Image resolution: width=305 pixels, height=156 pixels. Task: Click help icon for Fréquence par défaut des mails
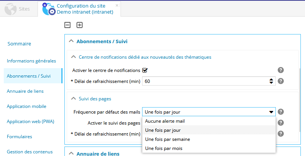point(281,112)
